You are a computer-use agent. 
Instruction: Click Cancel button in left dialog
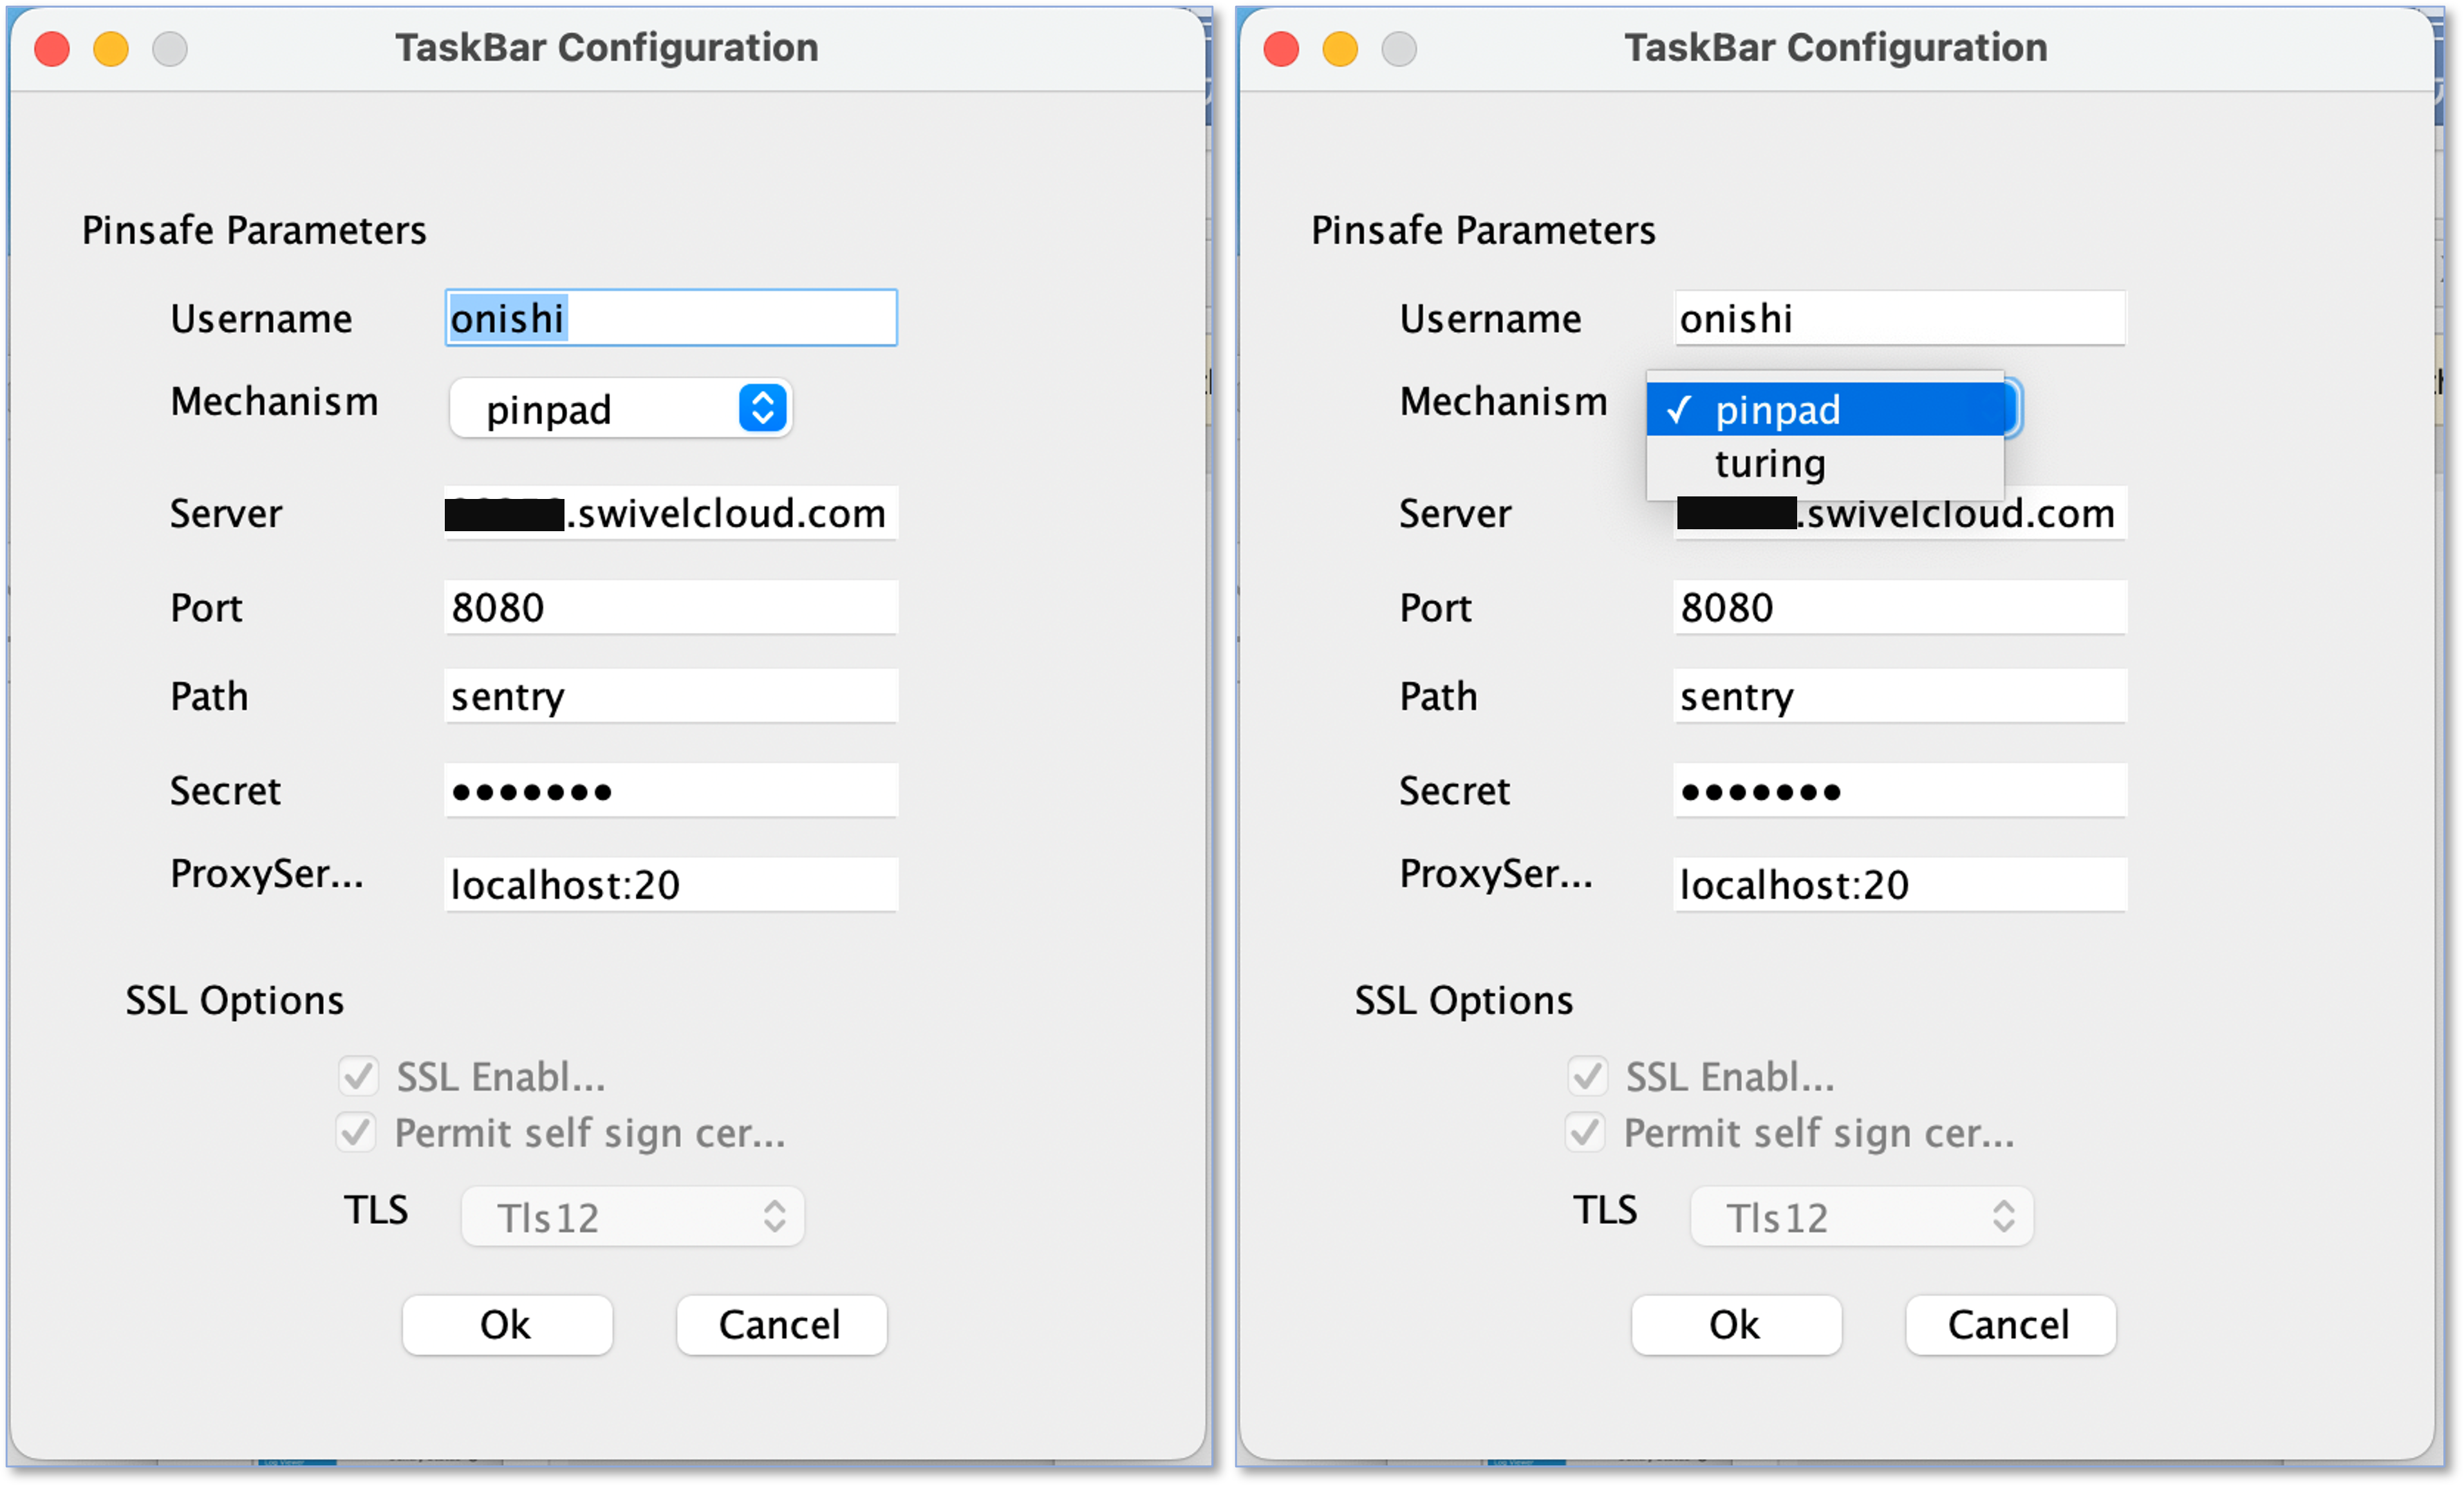[781, 1325]
